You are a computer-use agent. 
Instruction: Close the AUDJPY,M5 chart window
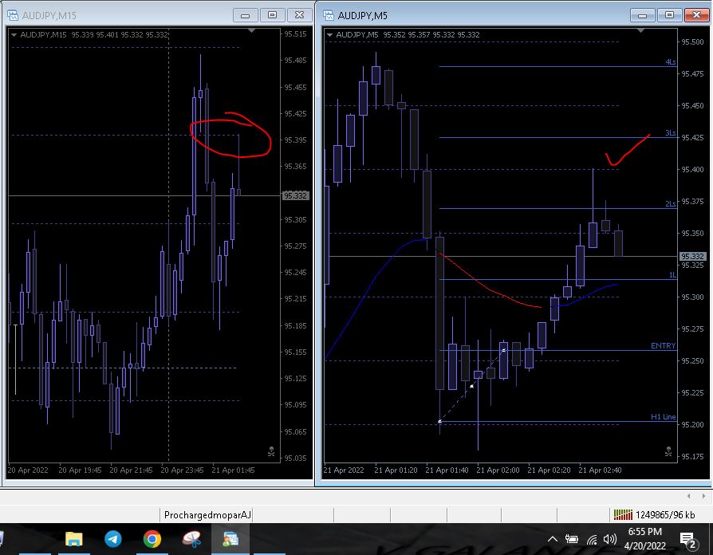point(696,15)
